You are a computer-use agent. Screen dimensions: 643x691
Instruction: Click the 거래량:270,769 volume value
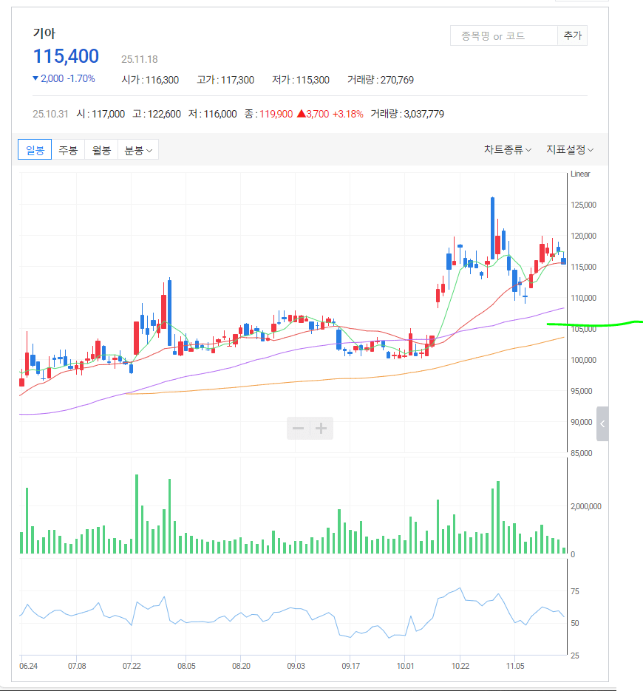point(381,80)
